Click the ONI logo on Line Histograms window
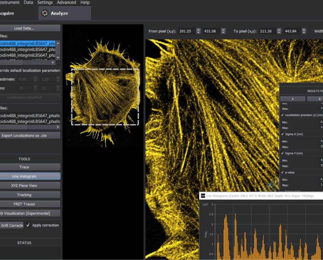The image size is (323, 260). pos(203,196)
